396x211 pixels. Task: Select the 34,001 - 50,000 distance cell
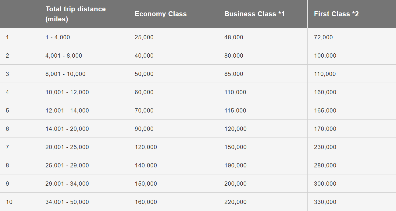tap(67, 202)
